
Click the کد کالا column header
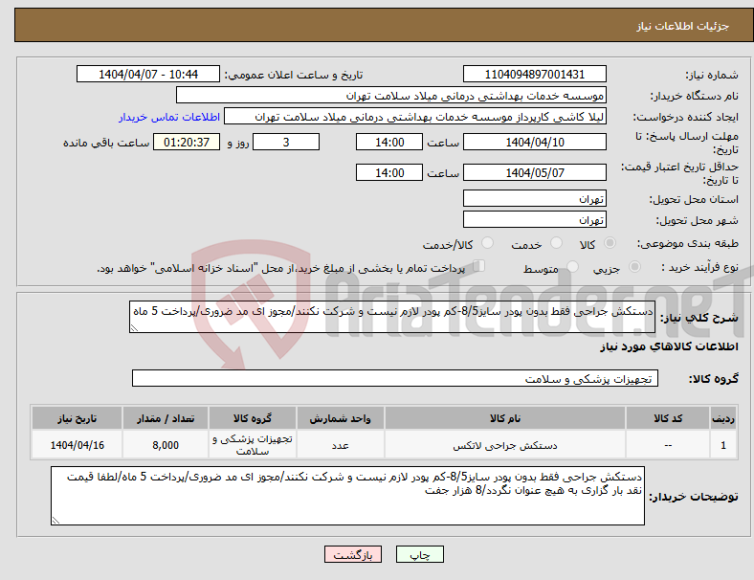click(668, 418)
